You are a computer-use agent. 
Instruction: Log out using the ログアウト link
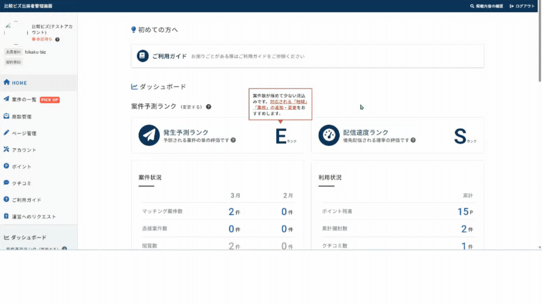click(522, 6)
